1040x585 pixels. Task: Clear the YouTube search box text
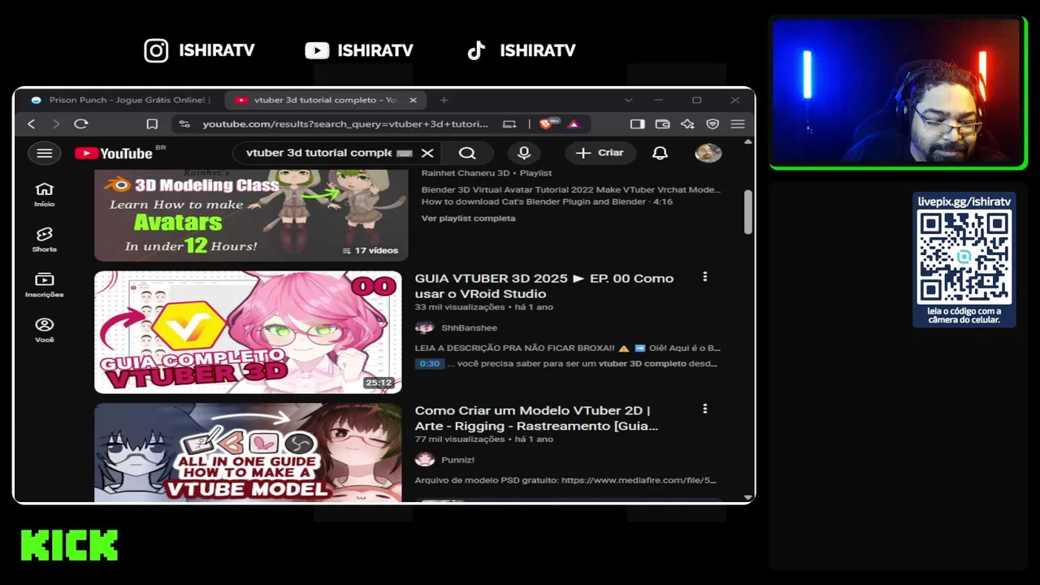[x=427, y=153]
